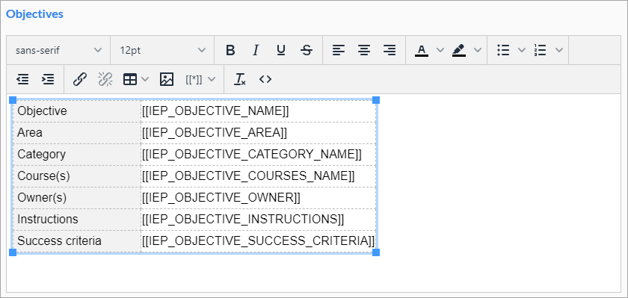
Task: Center-align the text
Action: coord(364,50)
